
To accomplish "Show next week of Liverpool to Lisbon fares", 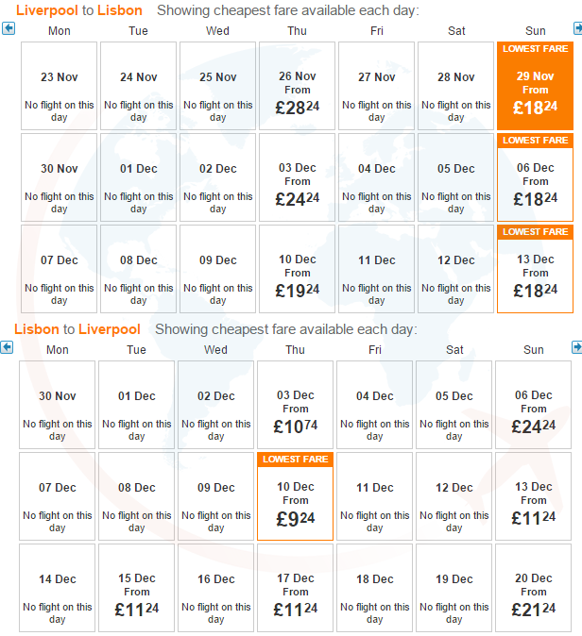I will [x=577, y=29].
